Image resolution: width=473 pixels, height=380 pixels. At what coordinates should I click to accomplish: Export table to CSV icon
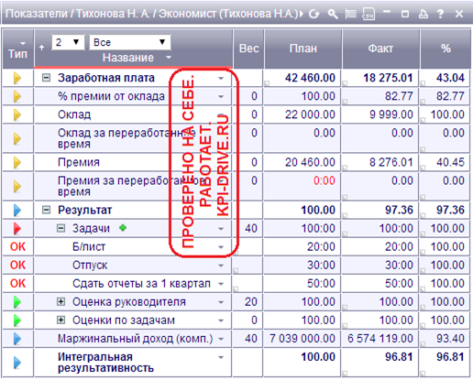[x=368, y=14]
